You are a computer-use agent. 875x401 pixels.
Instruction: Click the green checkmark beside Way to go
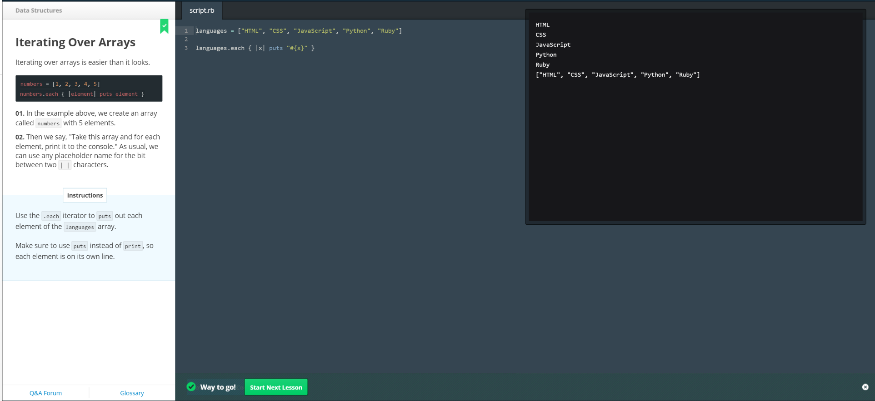tap(191, 386)
